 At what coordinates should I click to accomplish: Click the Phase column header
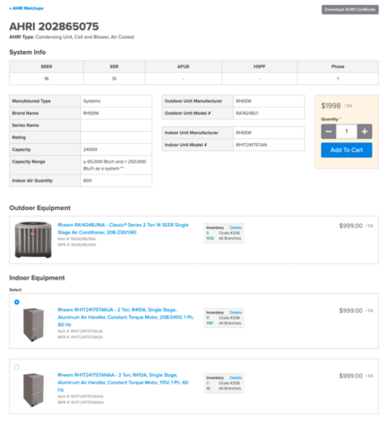(338, 66)
